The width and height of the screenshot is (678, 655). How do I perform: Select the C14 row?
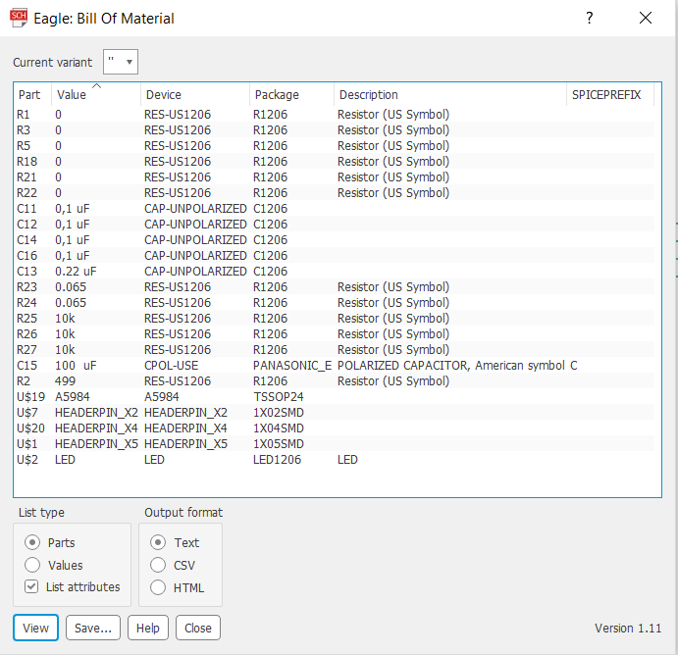[x=335, y=240]
